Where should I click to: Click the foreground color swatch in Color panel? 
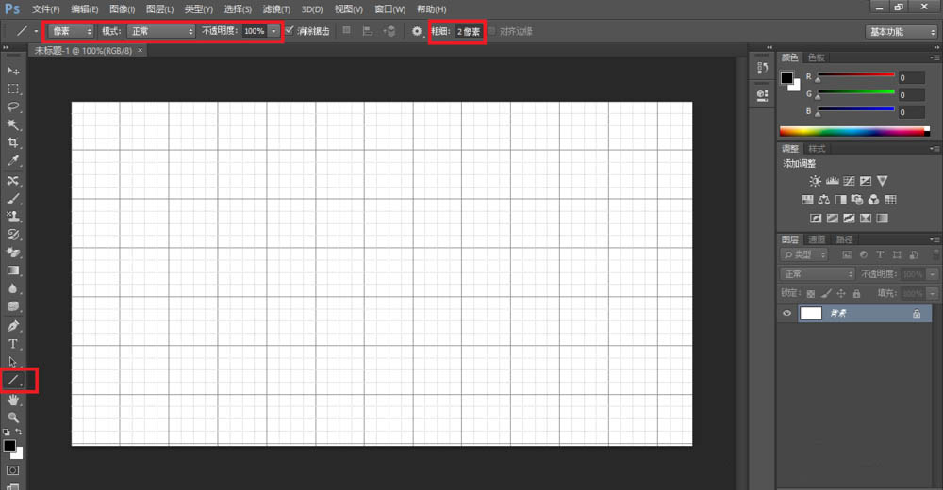[786, 77]
